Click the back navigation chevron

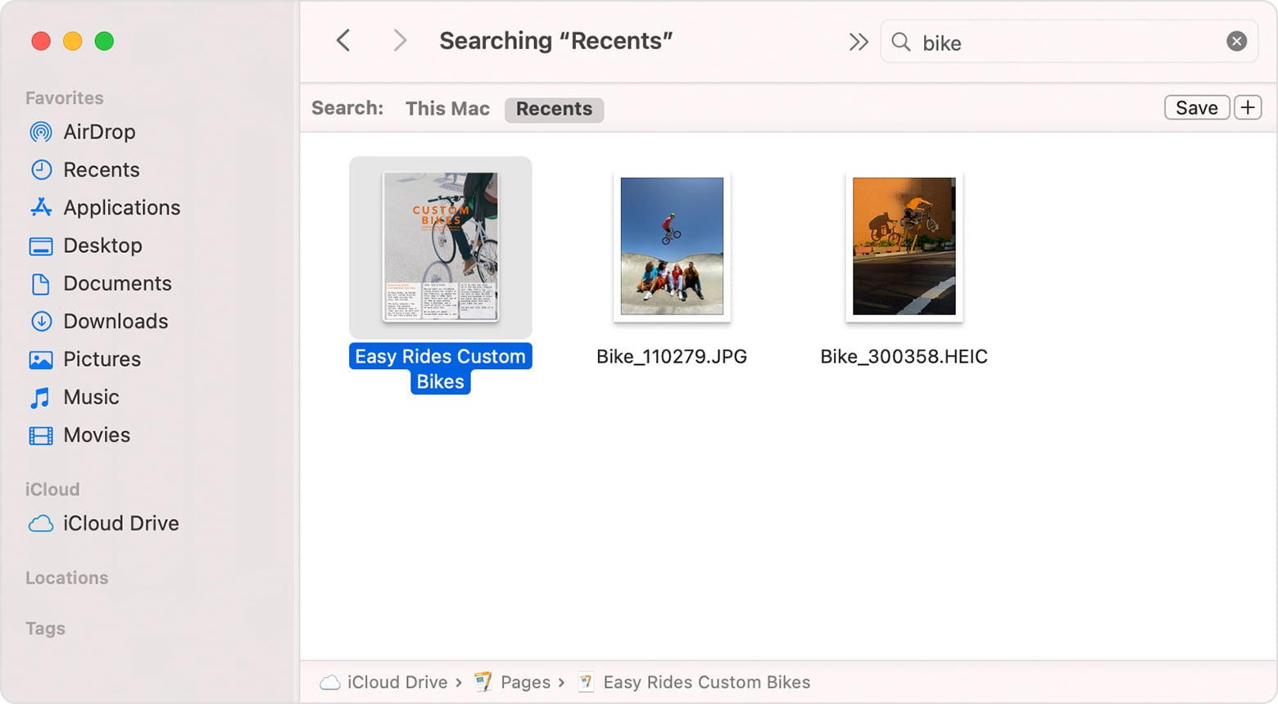point(343,40)
